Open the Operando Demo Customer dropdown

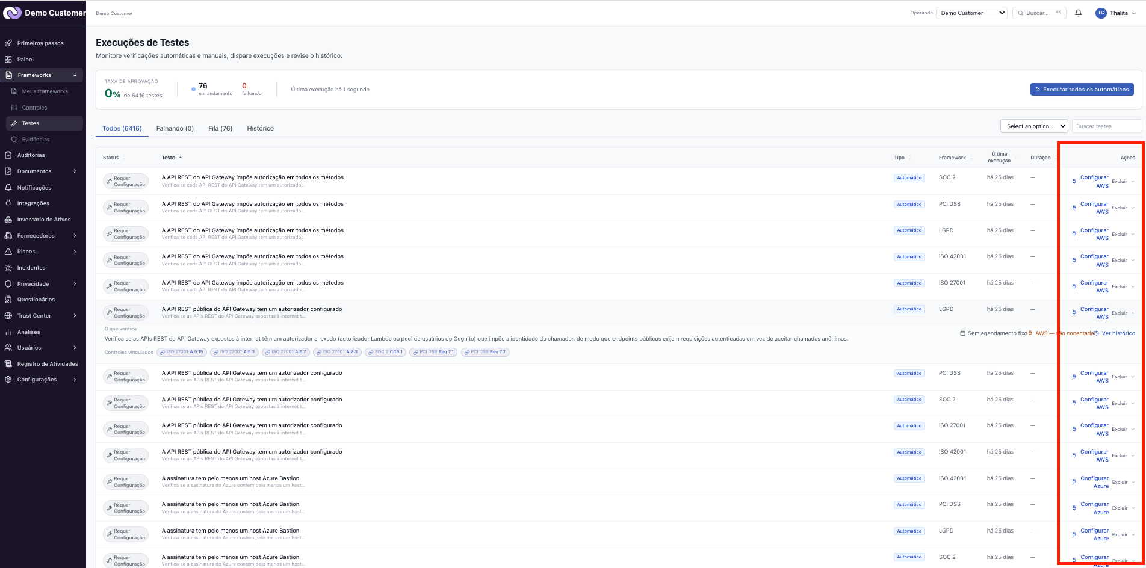971,13
